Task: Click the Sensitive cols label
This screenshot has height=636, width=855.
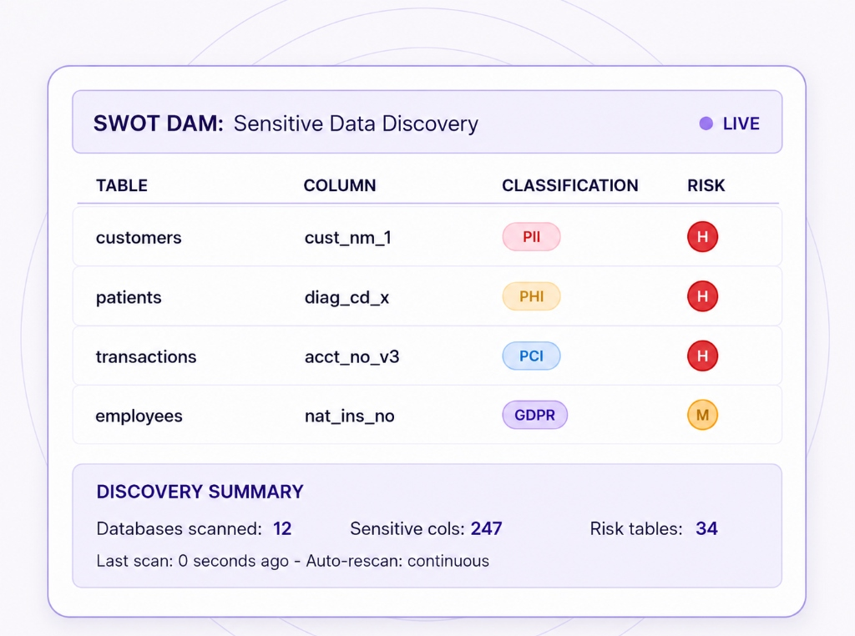Action: coord(407,528)
